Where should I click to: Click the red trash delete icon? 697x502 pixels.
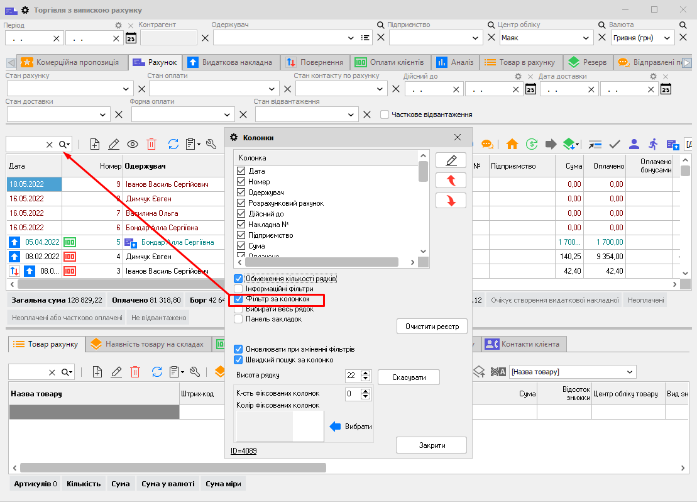(151, 144)
